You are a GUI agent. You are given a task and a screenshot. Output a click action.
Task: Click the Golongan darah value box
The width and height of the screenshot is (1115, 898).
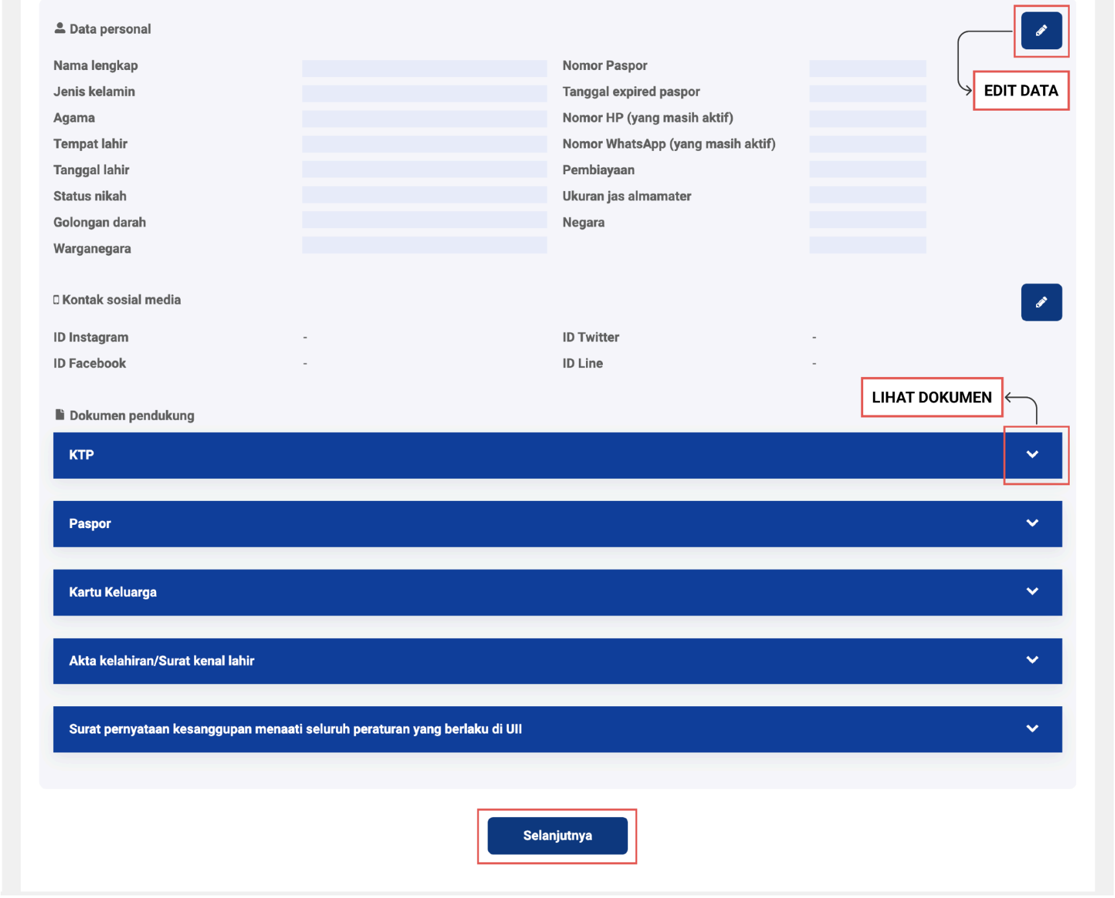click(424, 220)
